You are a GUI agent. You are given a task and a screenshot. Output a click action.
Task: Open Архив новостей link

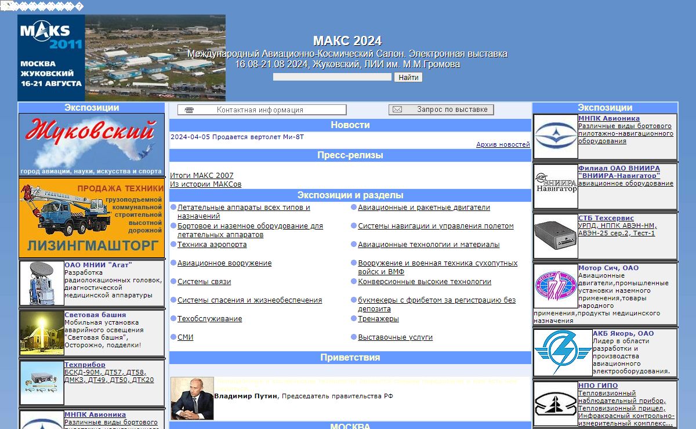click(x=503, y=144)
